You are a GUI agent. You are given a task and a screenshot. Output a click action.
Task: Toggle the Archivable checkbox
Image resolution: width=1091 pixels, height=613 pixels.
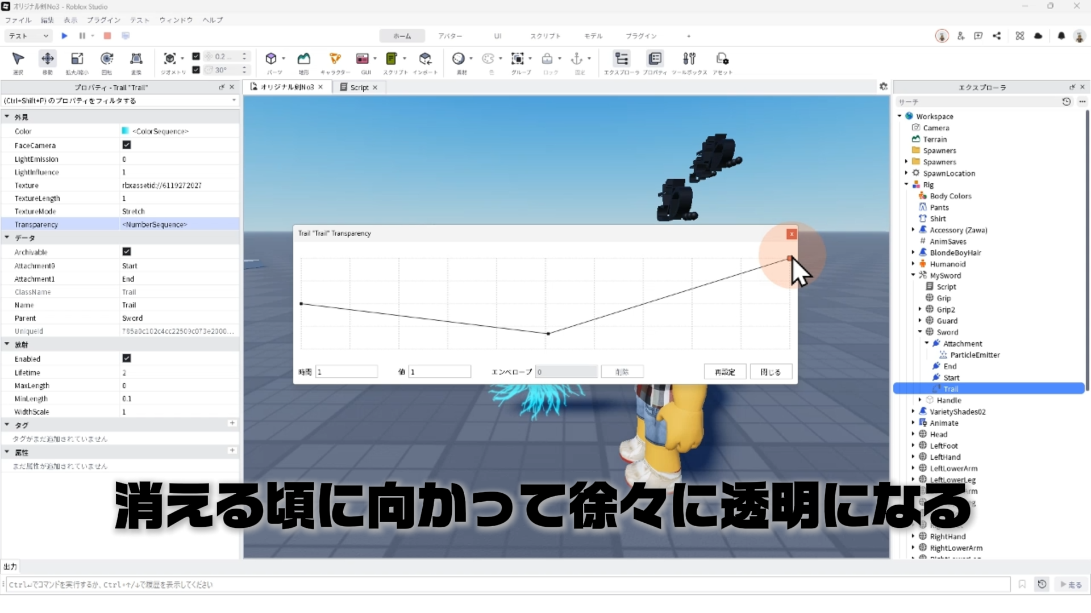(126, 251)
